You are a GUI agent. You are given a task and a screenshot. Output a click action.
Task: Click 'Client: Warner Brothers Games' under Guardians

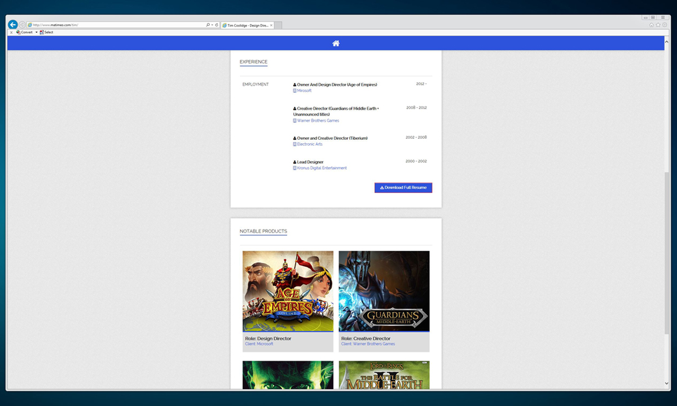[x=368, y=343]
